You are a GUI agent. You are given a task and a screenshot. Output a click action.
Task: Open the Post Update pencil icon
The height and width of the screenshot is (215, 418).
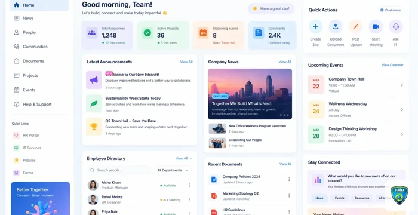[x=356, y=27]
